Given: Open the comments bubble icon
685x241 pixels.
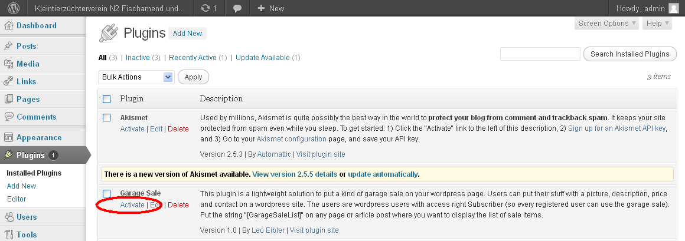Looking at the screenshot, I should [x=237, y=8].
